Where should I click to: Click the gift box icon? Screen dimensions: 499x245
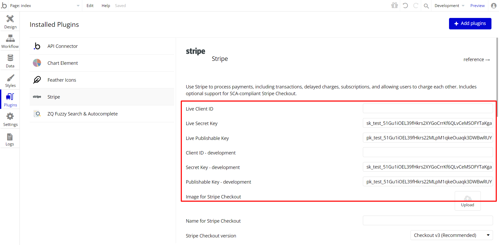(x=395, y=5)
